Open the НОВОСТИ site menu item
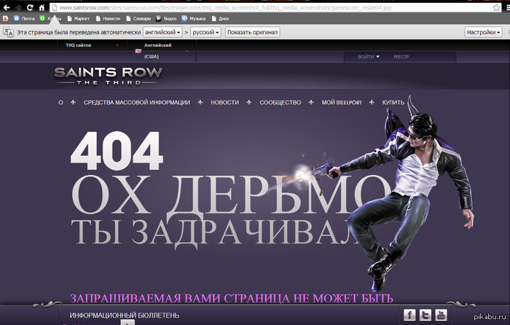510x325 pixels. tap(224, 103)
